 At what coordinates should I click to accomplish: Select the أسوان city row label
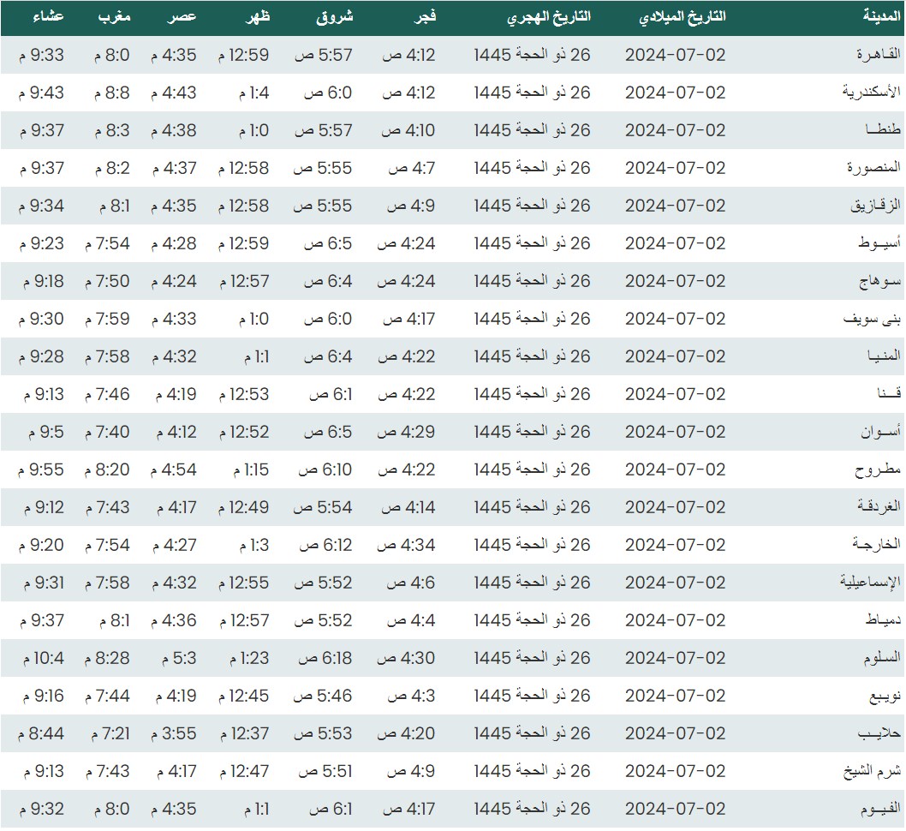pos(878,432)
